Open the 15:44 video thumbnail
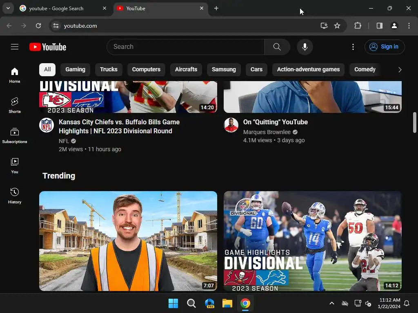This screenshot has height=313, width=418. point(313,97)
